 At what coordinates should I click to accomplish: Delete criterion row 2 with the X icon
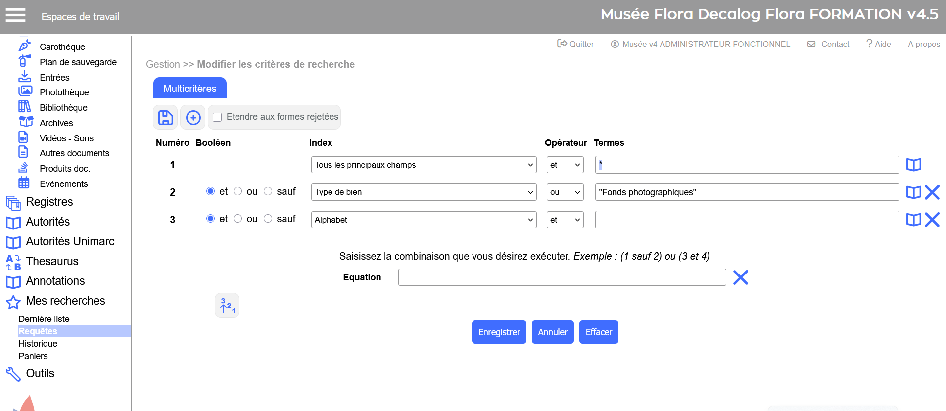(x=932, y=192)
